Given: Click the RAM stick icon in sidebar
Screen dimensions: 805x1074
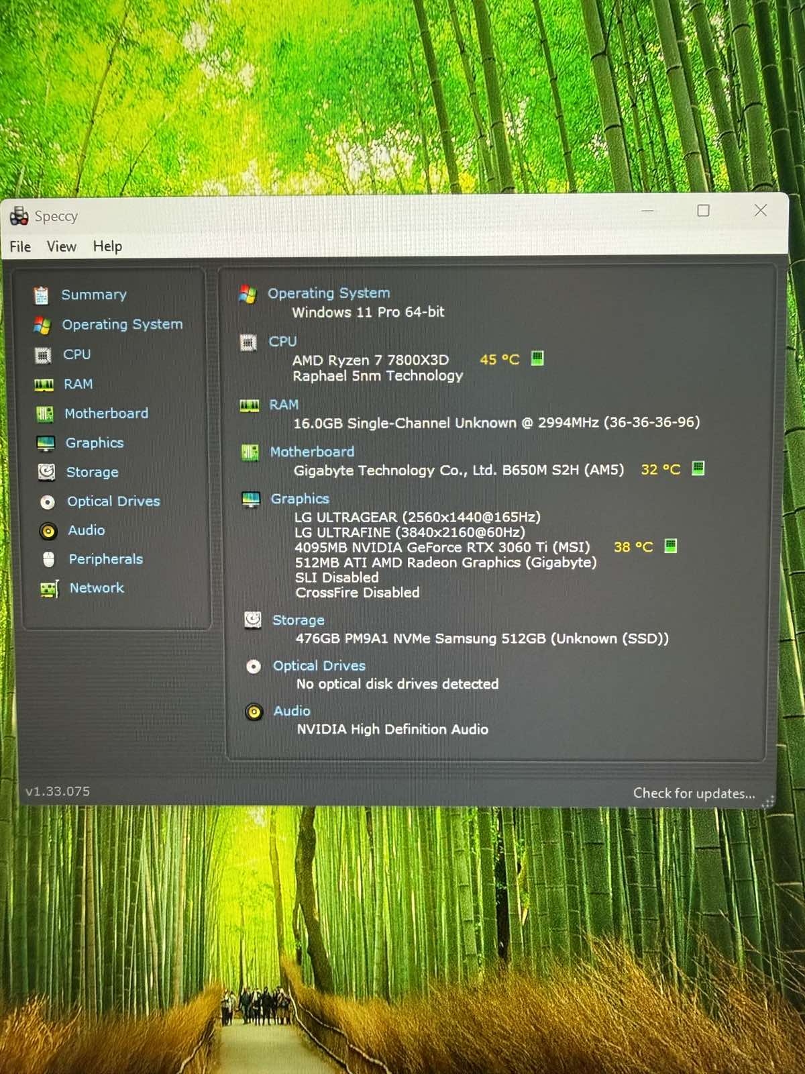Looking at the screenshot, I should pyautogui.click(x=44, y=385).
